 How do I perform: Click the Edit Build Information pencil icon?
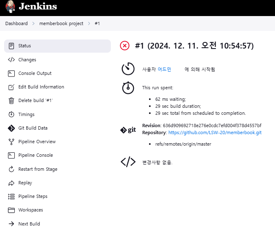click(11, 87)
